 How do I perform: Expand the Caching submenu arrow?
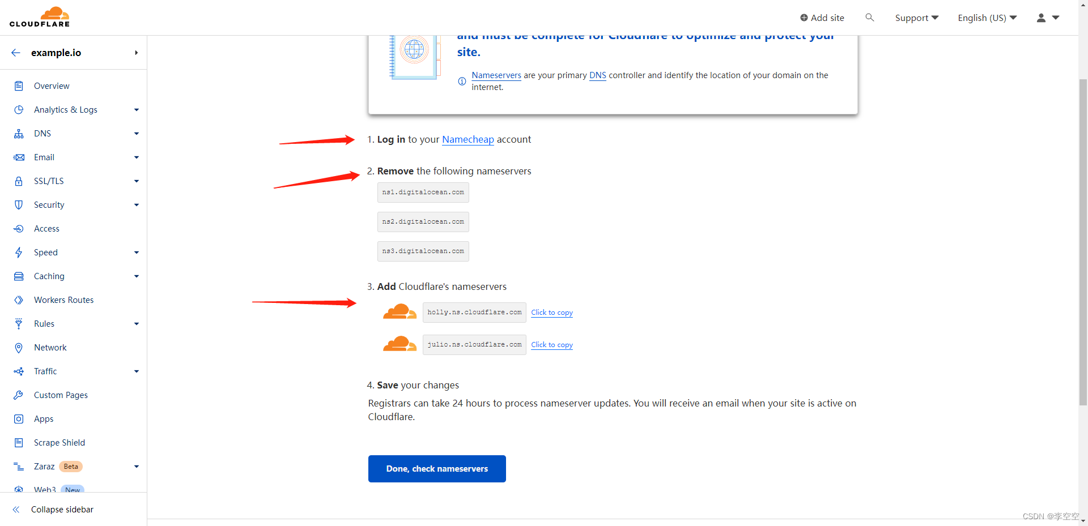(x=137, y=276)
